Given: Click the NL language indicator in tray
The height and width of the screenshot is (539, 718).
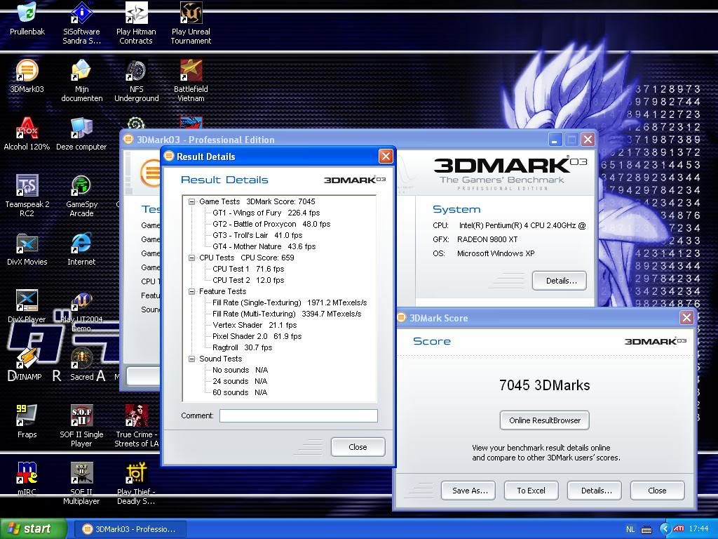Looking at the screenshot, I should tap(630, 529).
